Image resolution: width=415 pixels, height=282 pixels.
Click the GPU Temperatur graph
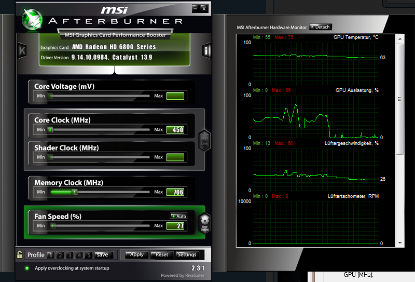(x=316, y=63)
